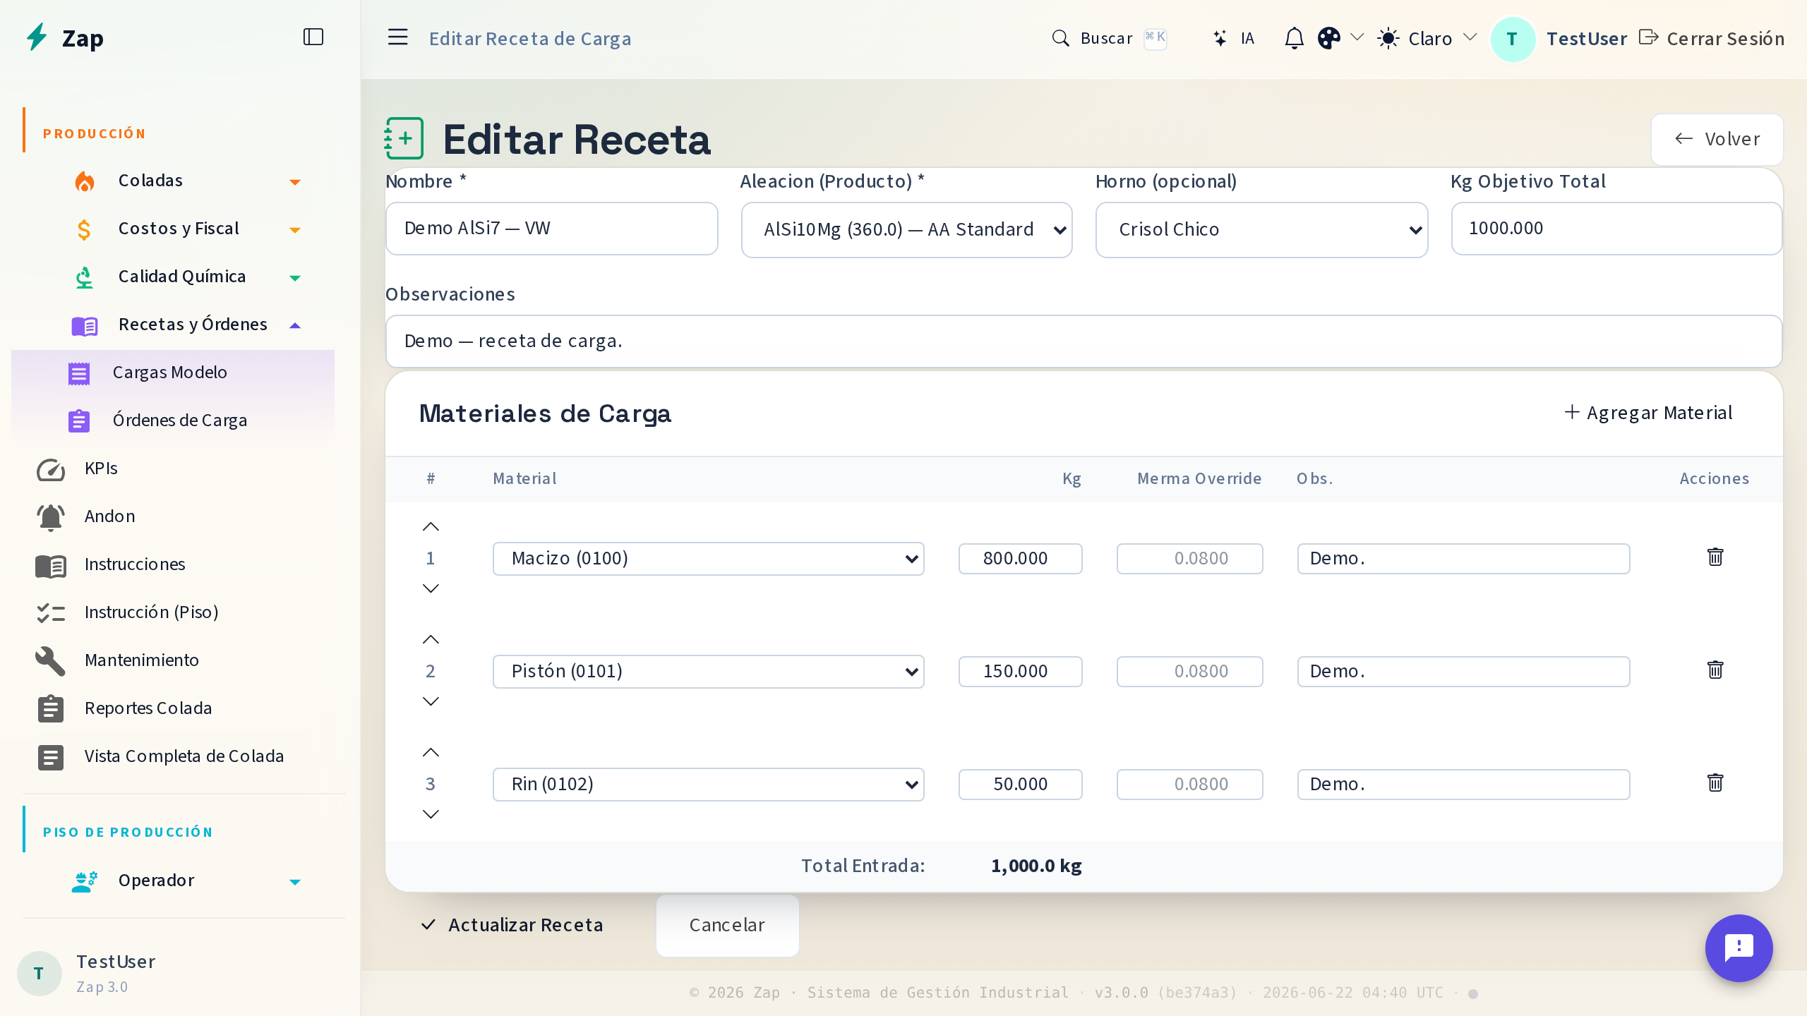Delete the Macizo row with trash icon
The height and width of the screenshot is (1016, 1807).
click(x=1715, y=557)
